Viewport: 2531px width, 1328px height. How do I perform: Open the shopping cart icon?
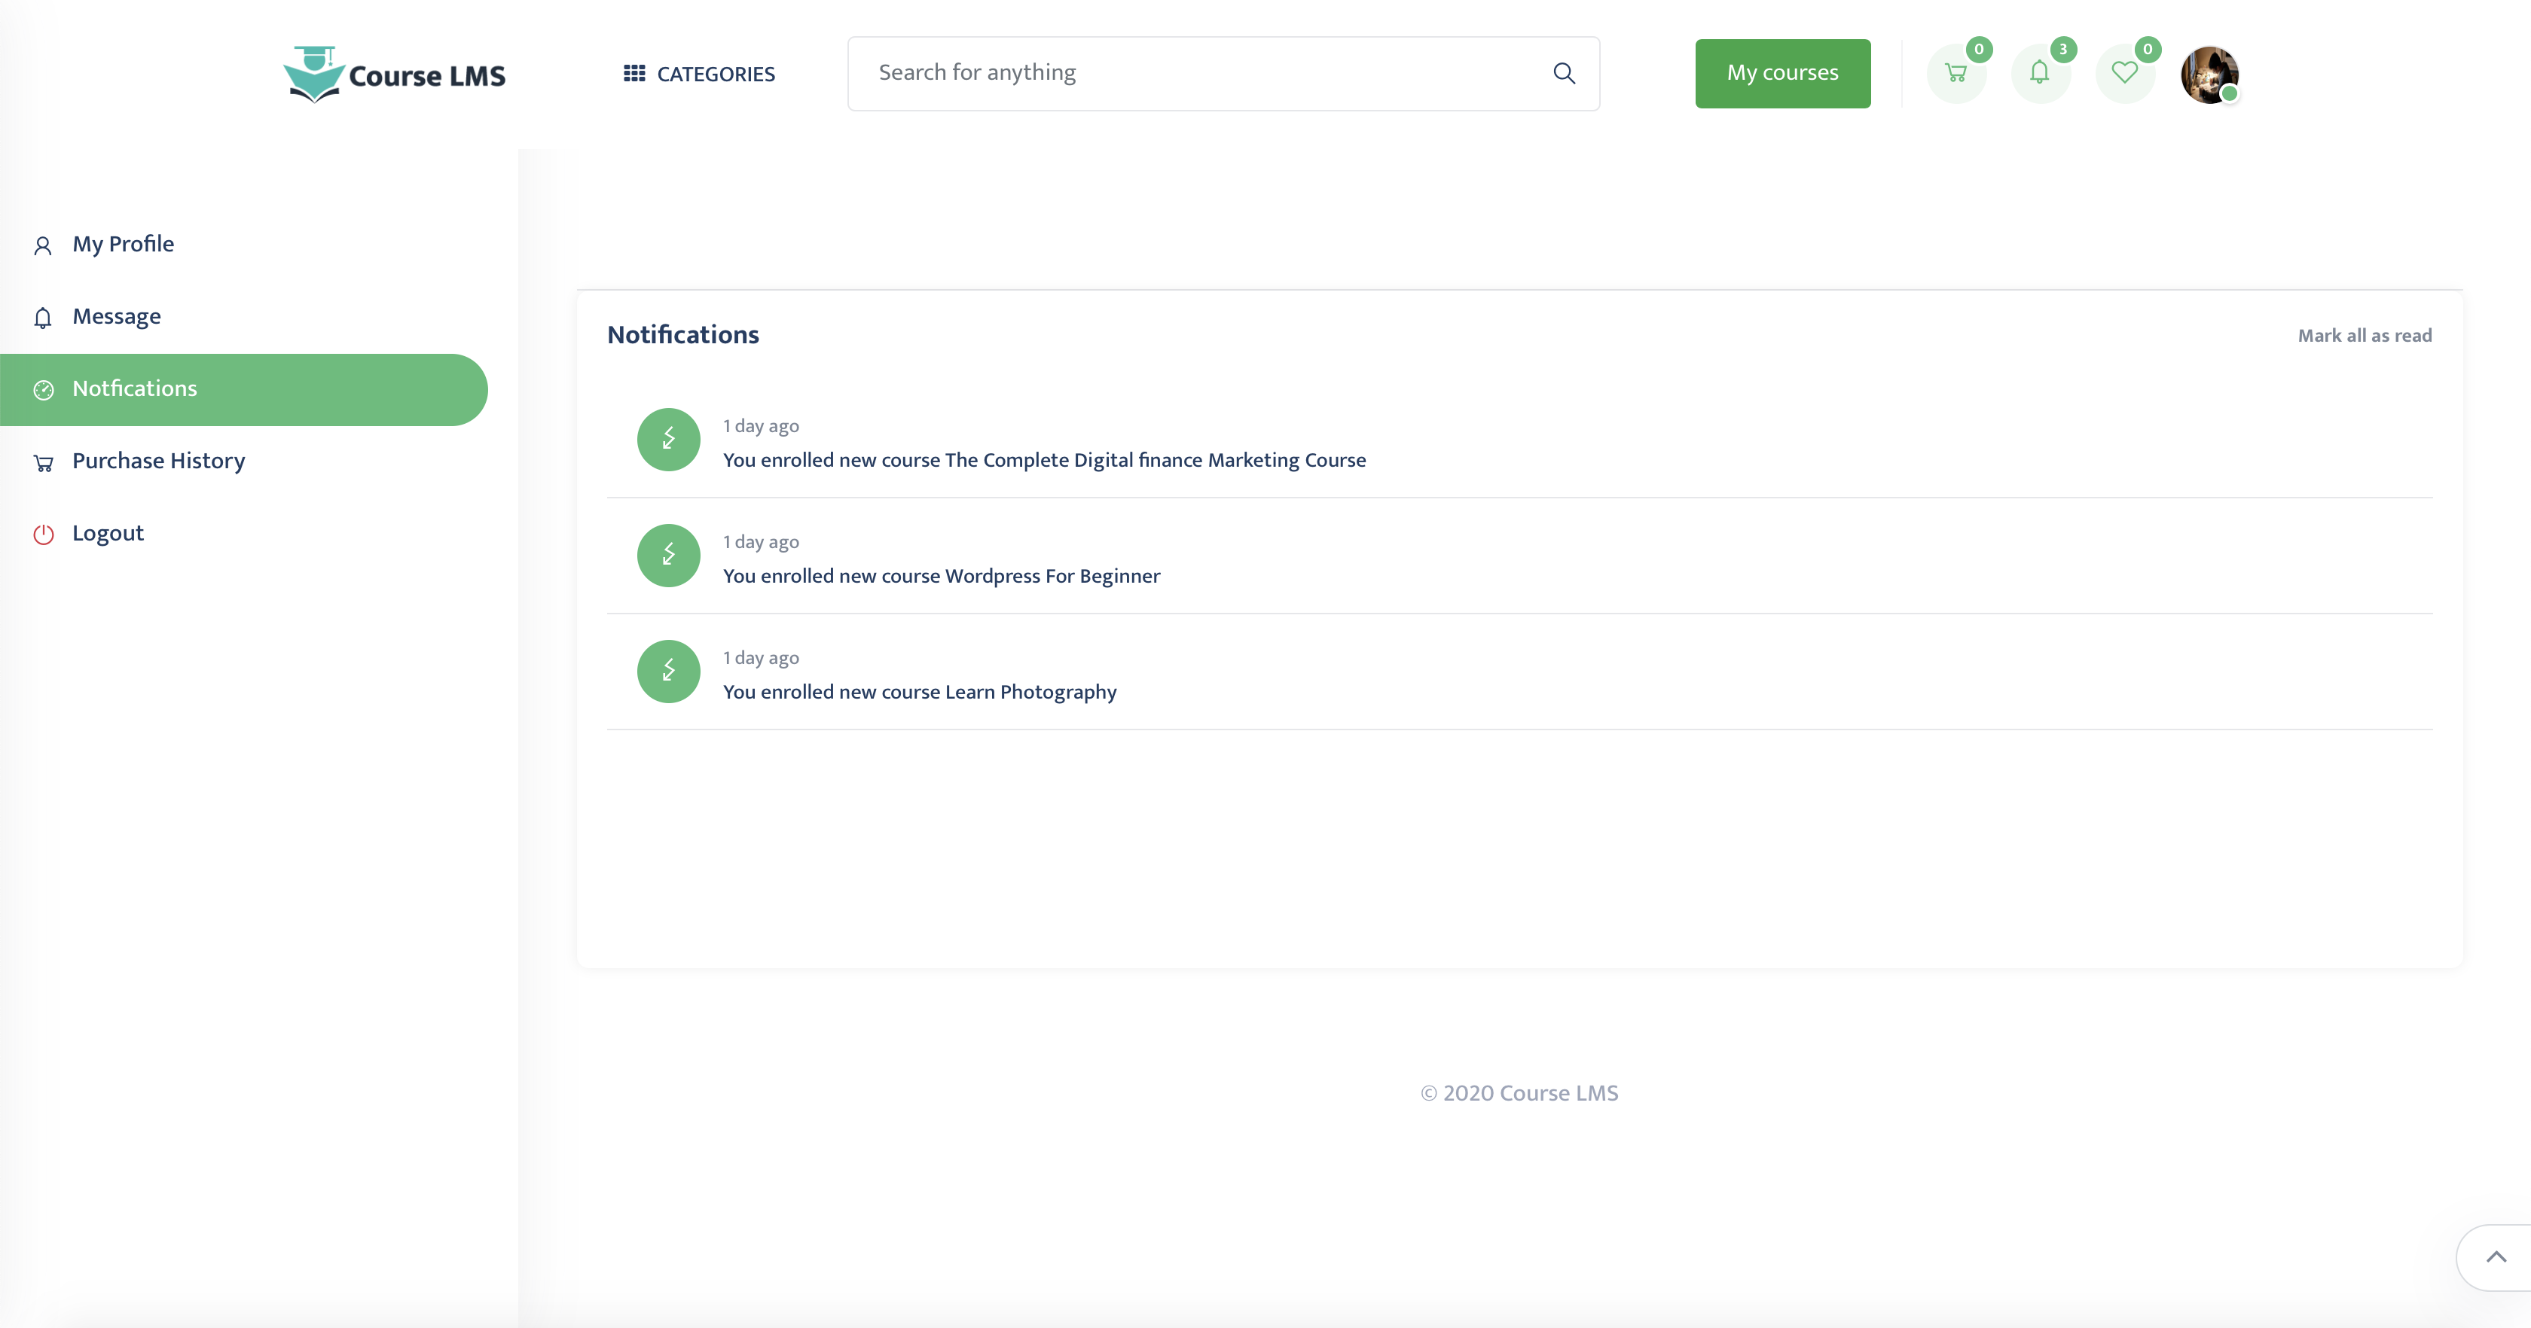(x=1957, y=74)
